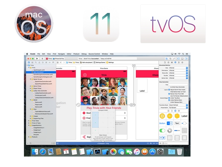This screenshot has width=222, height=167.
Task: Check Hide Bottom Bar on Push
Action: [x=169, y=92]
